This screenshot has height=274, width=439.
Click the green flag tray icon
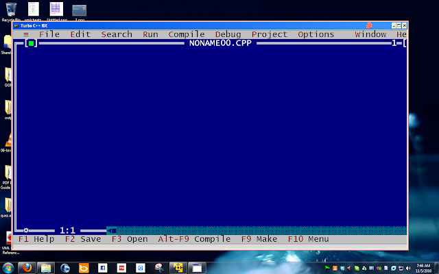coord(327,268)
